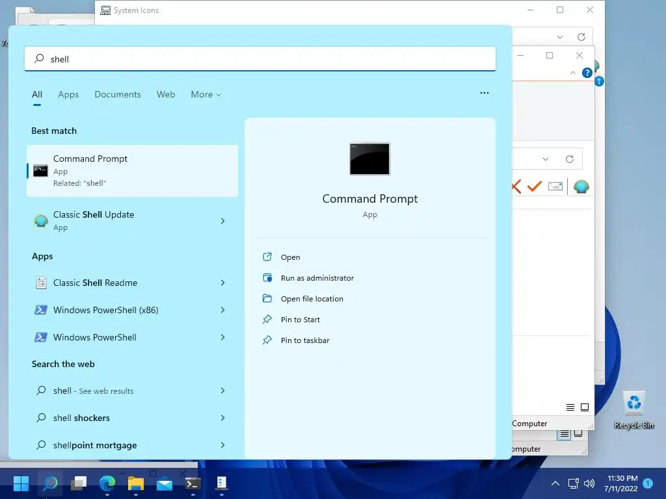Screen dimensions: 666x499
Task: Expand Classic Shell Readme result arrow
Action: 222,283
